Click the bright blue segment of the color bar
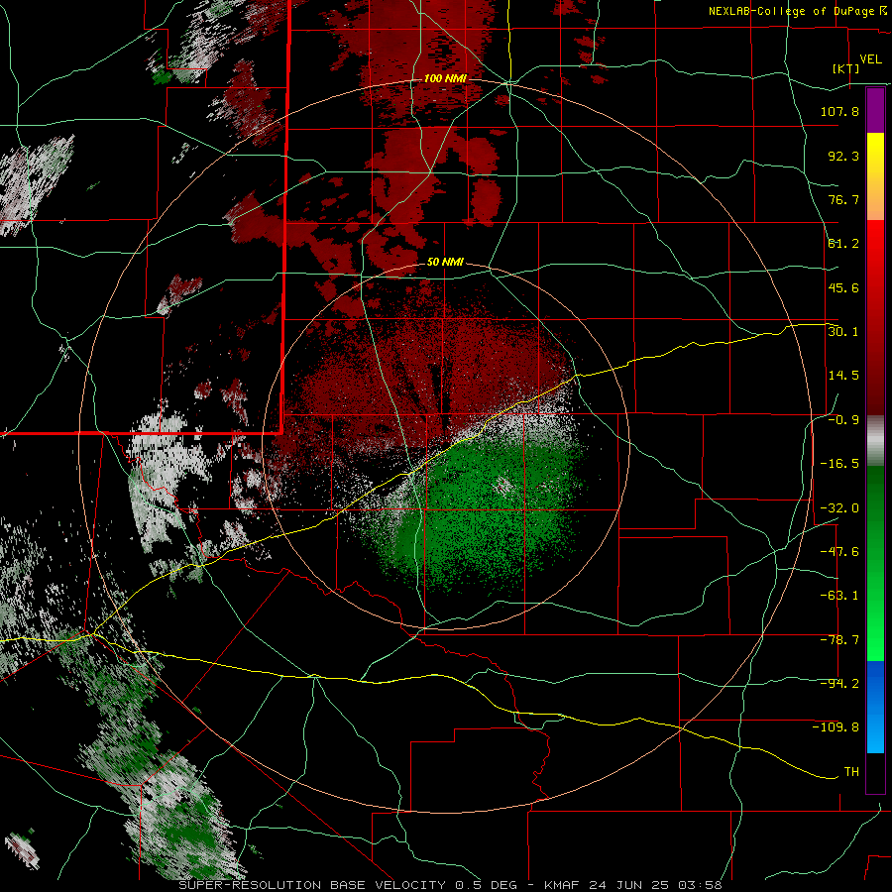892x892 pixels. pos(875,707)
